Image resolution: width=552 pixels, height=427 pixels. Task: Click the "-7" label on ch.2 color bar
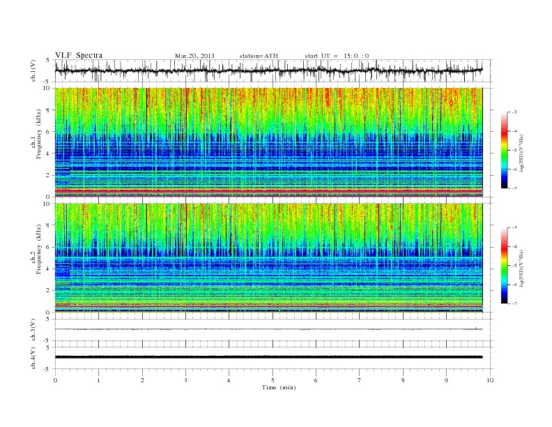pyautogui.click(x=514, y=304)
